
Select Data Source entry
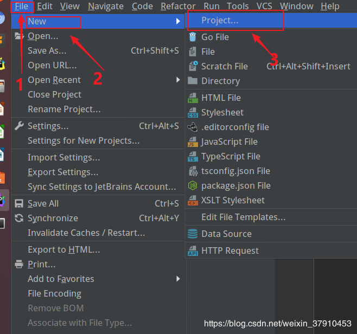[271, 234]
